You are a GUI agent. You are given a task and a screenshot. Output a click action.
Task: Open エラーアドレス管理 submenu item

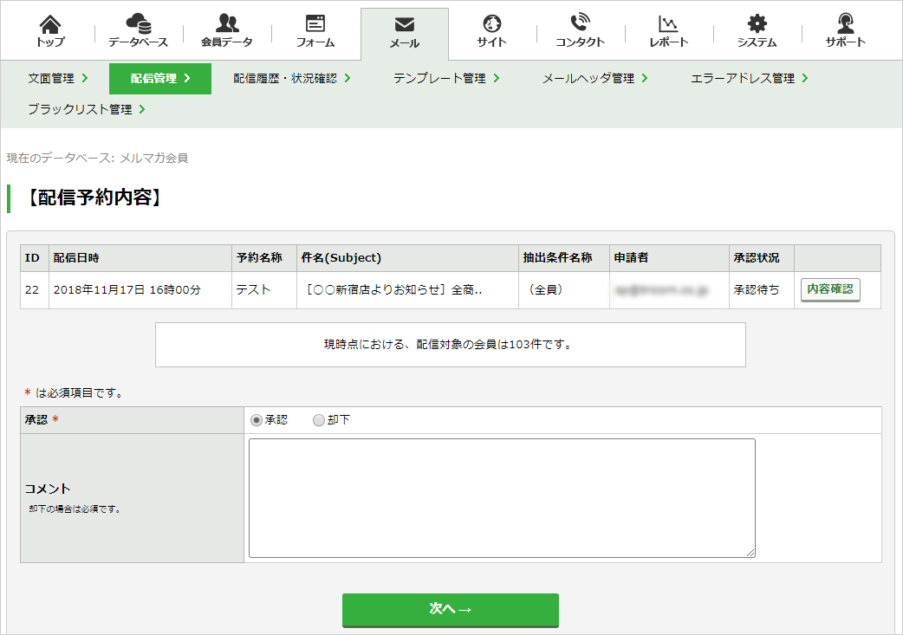[x=749, y=78]
